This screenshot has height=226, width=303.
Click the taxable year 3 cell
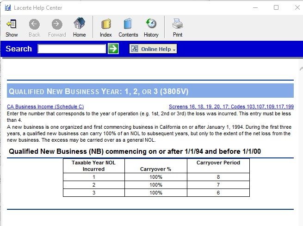[94, 193]
